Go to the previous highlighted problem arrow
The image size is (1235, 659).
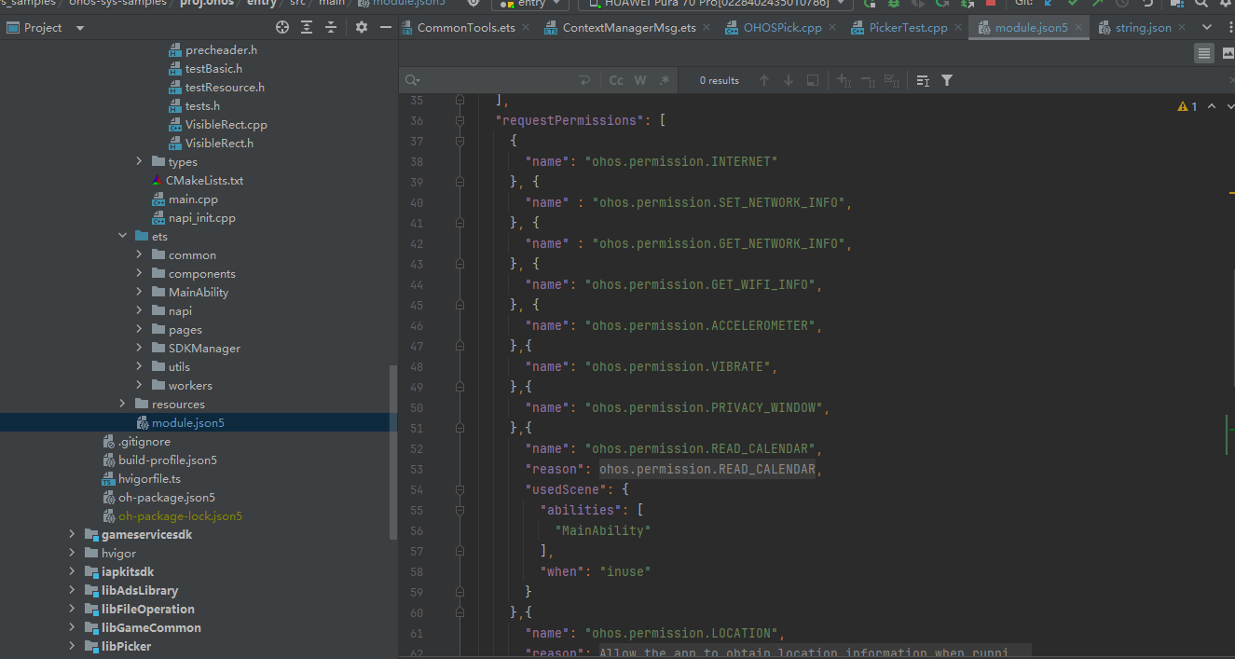1212,107
